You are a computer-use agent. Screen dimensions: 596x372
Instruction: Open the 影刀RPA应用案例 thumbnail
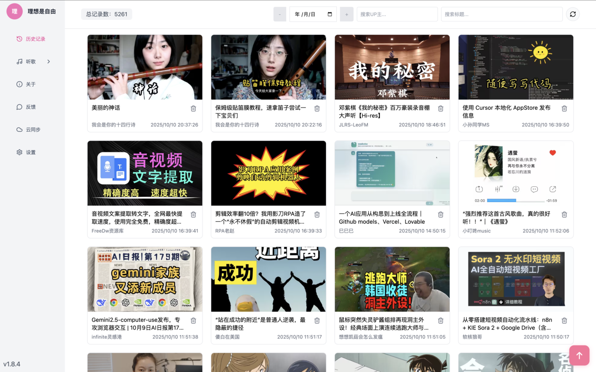[x=269, y=173]
